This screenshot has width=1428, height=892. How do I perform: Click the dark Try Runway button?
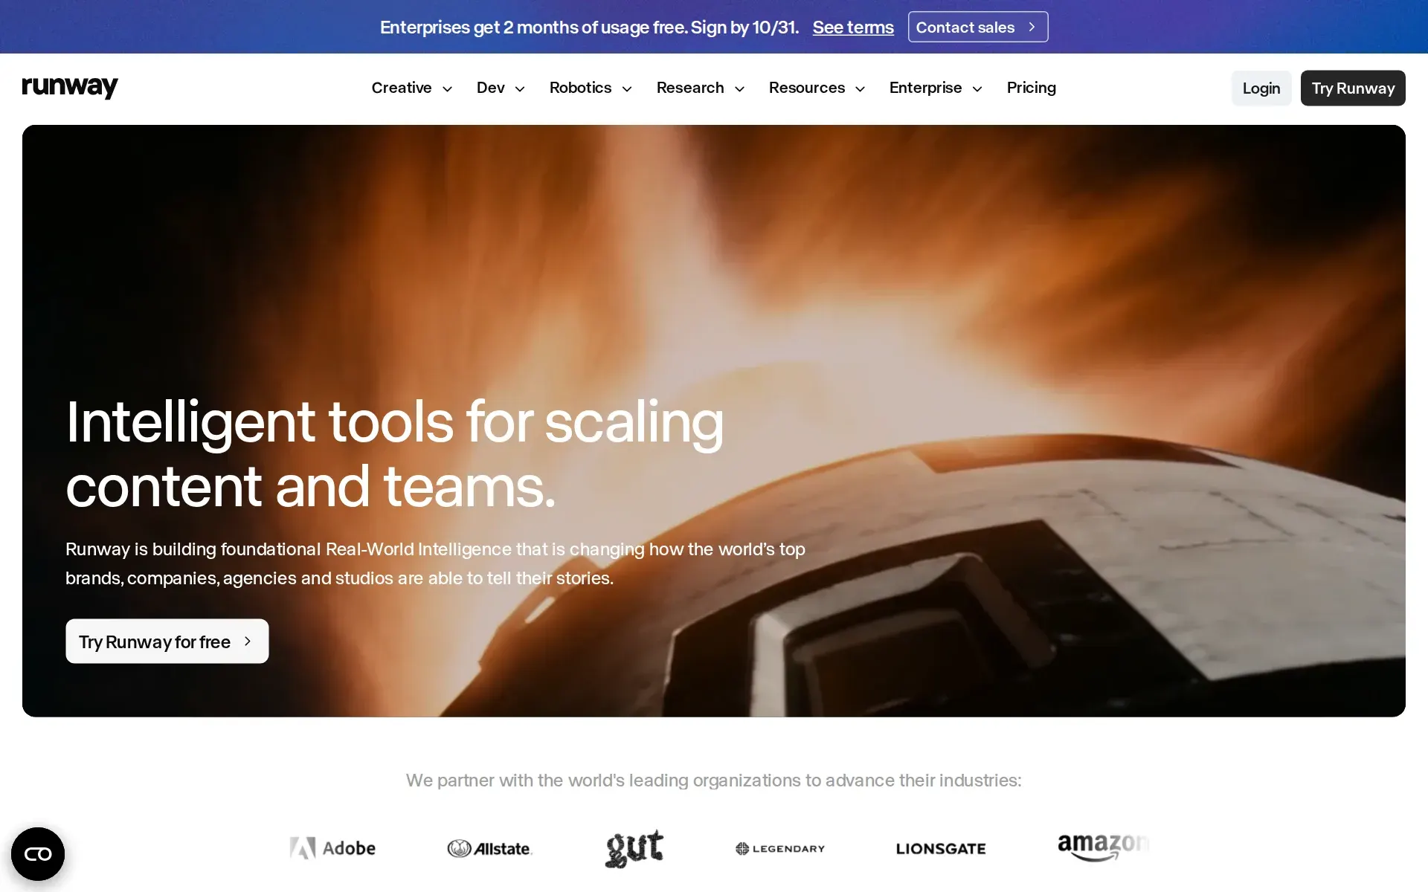click(1353, 88)
